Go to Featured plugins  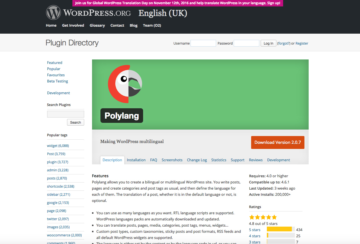coord(55,63)
